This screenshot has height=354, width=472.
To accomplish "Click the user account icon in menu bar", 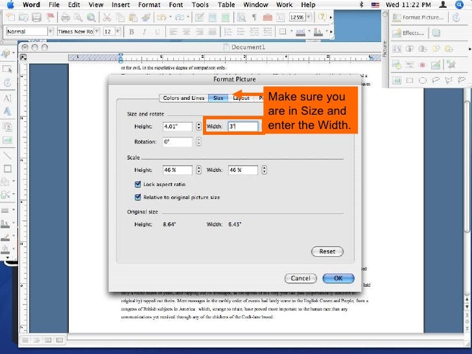I will pos(443,5).
